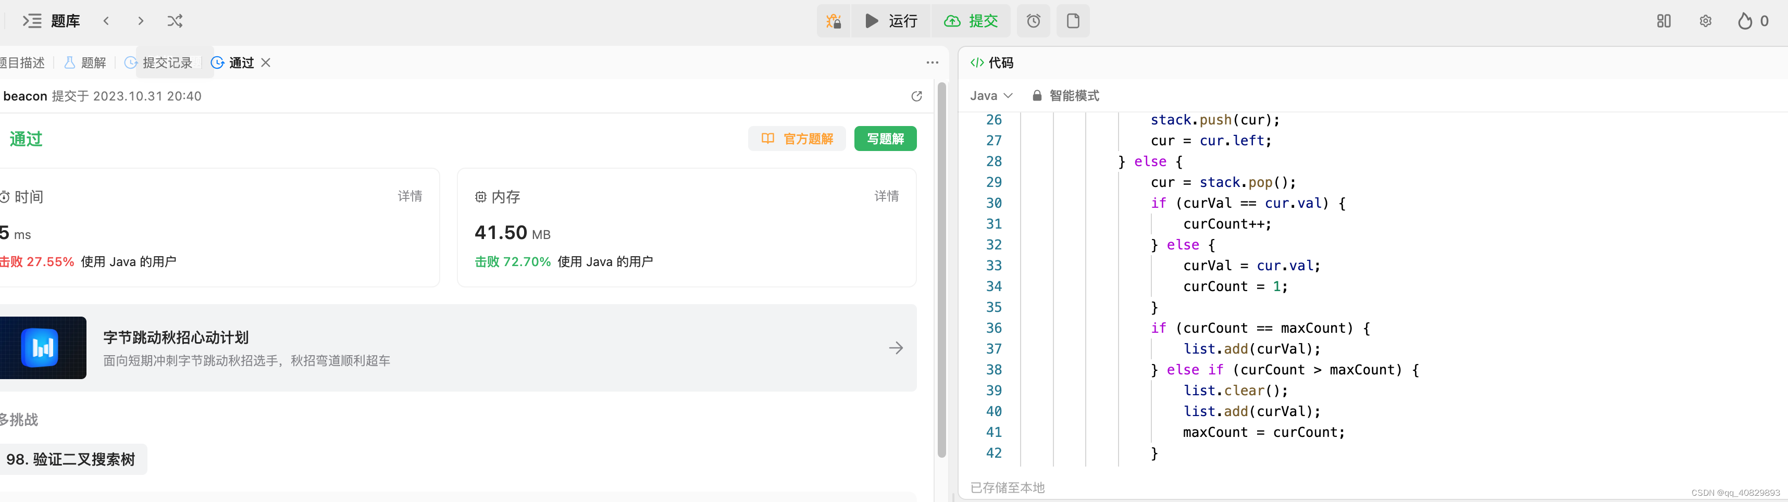Click code line number 26
Screen dimensions: 1788x502
994,120
